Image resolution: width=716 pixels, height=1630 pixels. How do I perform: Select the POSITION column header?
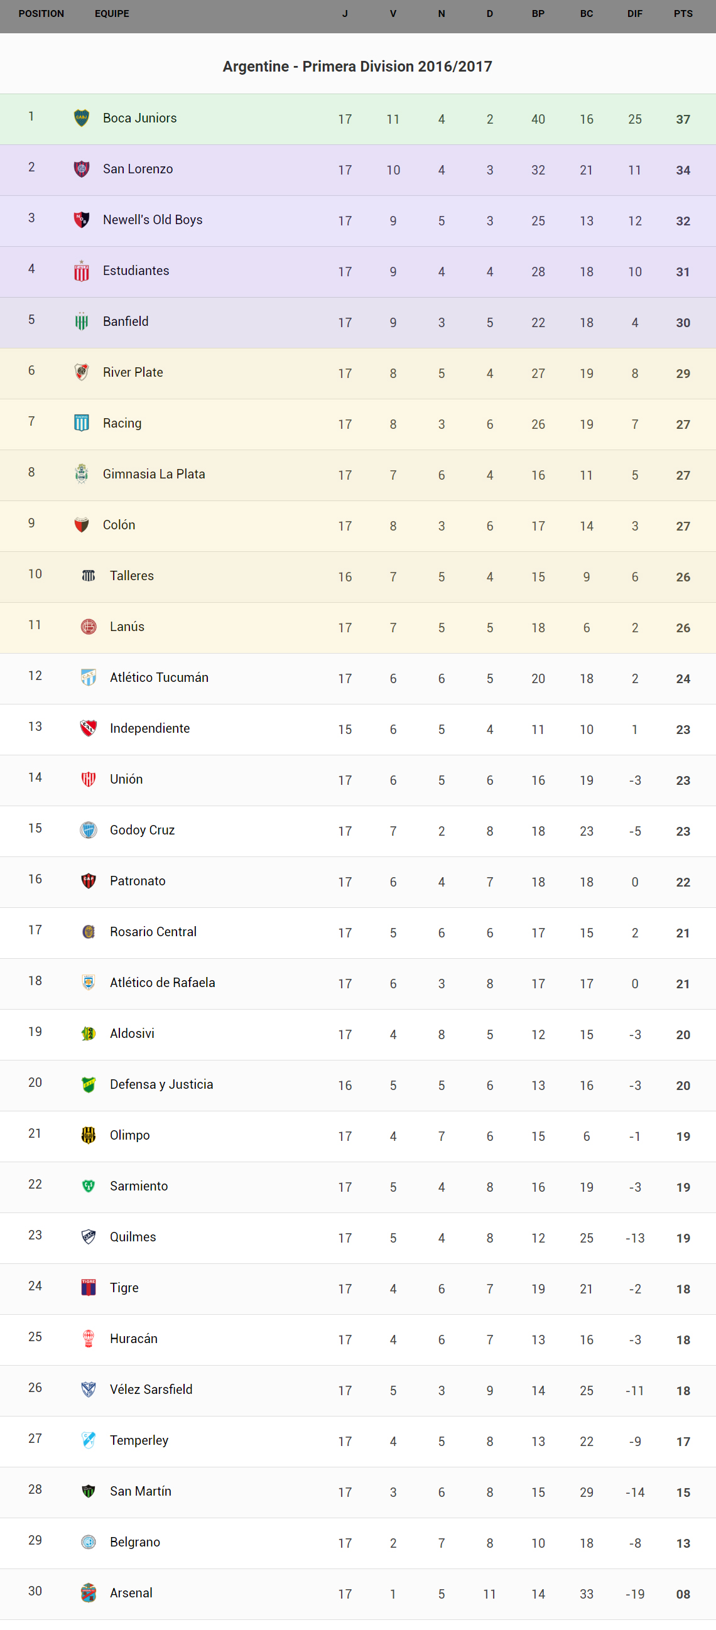point(41,14)
